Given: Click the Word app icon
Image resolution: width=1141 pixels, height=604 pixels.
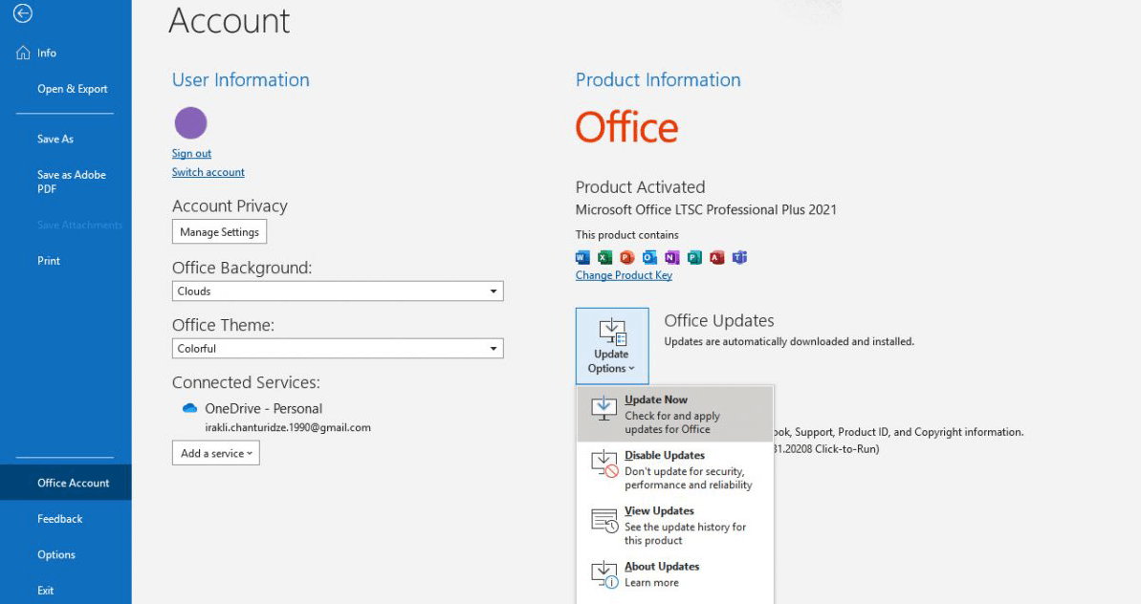Looking at the screenshot, I should pos(582,257).
